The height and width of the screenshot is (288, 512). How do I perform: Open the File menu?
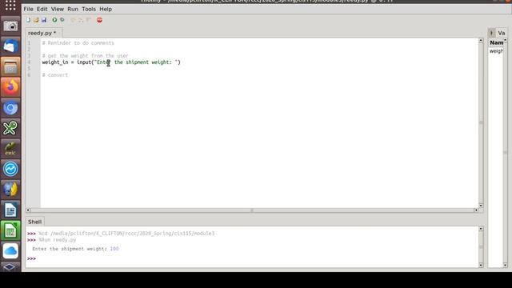click(29, 9)
